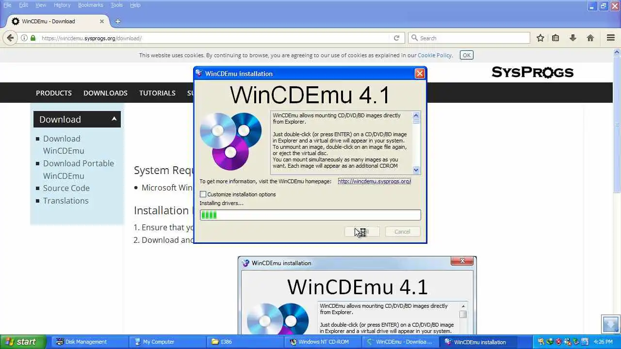
Task: Click the first system tray icon
Action: coord(541,342)
